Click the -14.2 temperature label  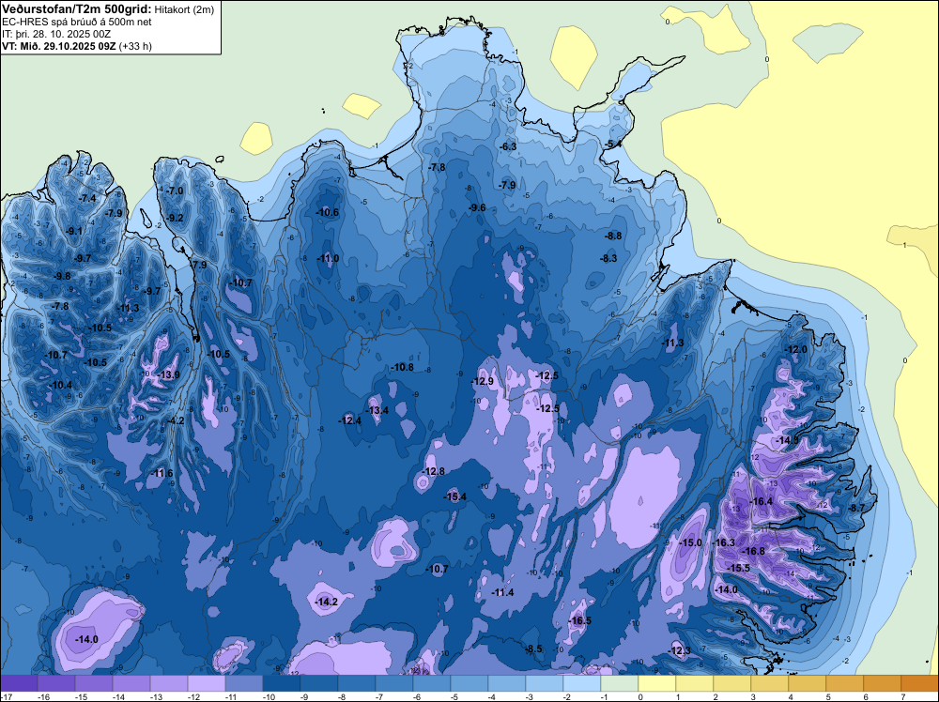327,602
